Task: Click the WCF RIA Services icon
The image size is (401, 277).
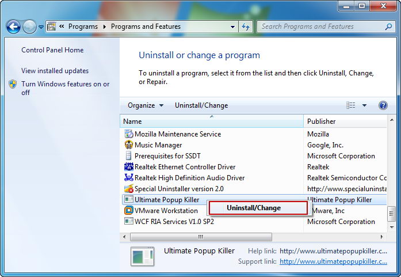Action: 129,221
